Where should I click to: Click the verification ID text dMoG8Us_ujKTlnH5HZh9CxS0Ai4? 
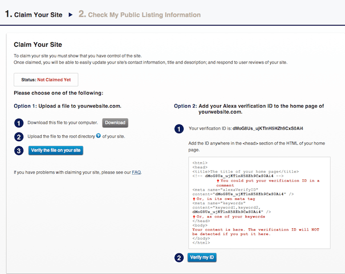268,128
